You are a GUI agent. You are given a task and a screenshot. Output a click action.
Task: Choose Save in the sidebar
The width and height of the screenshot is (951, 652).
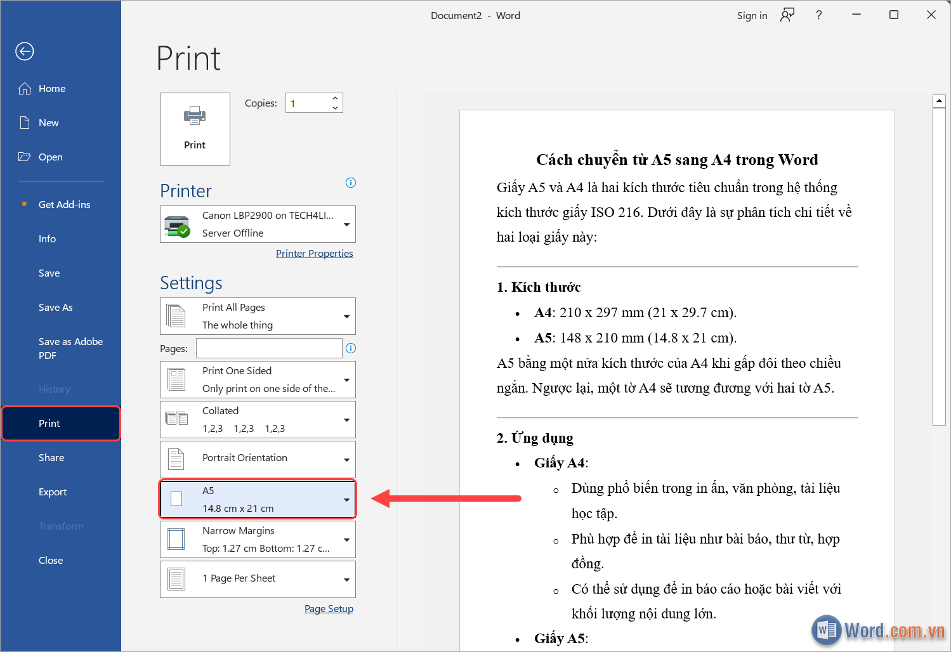61,273
